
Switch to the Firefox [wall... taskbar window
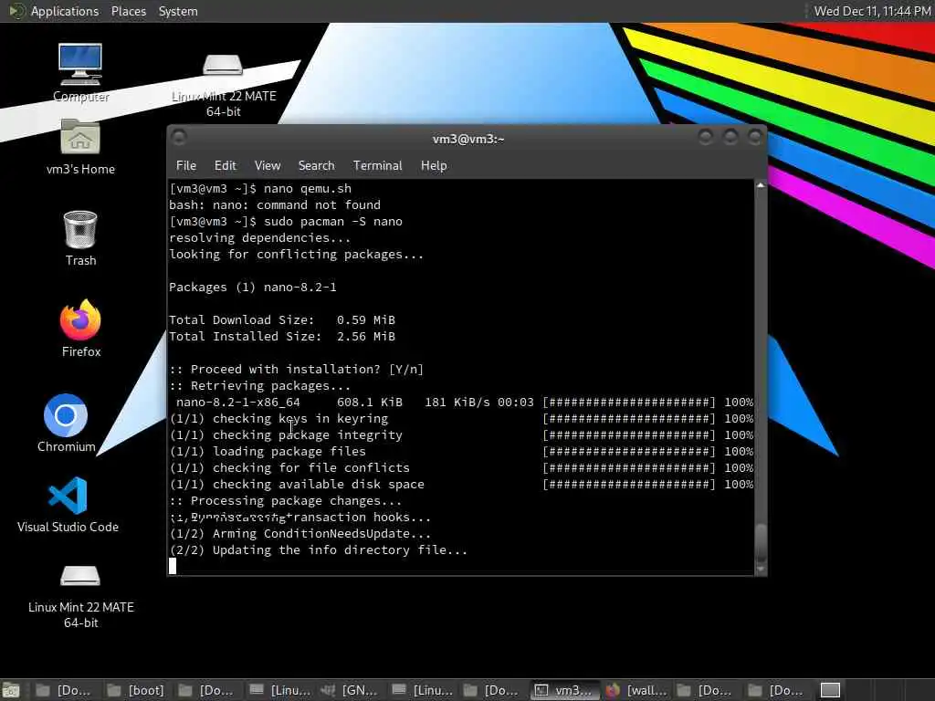[x=636, y=690]
